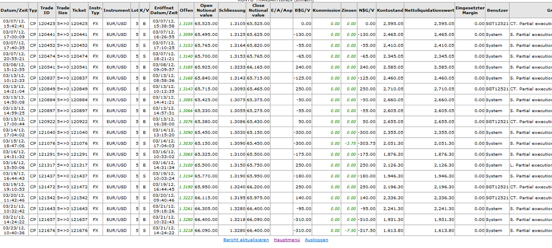Select the Kommission column header
Image resolution: width=552 pixels, height=248 pixels.
pos(326,10)
